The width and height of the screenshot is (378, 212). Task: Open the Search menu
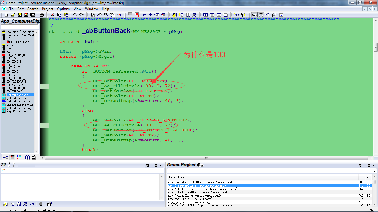tap(33, 9)
